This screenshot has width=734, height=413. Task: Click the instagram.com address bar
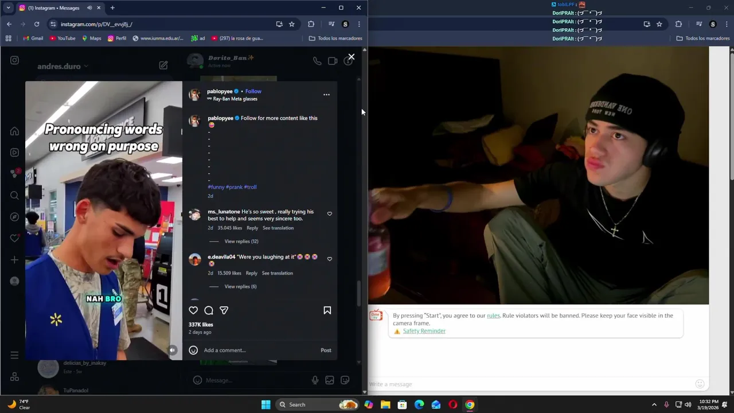(161, 24)
